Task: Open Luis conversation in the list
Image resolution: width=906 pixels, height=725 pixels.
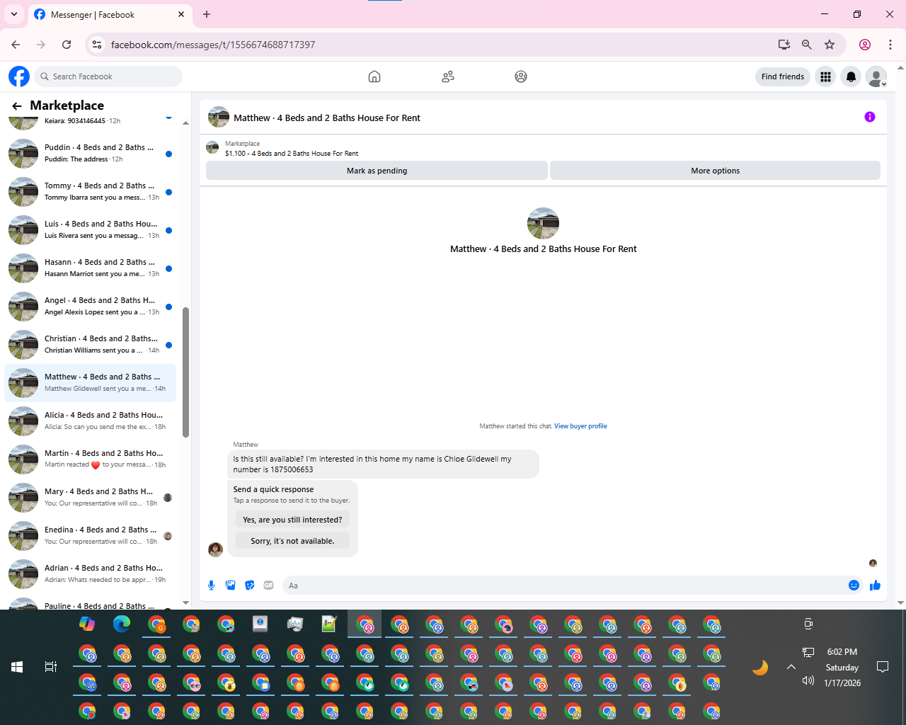Action: [90, 230]
